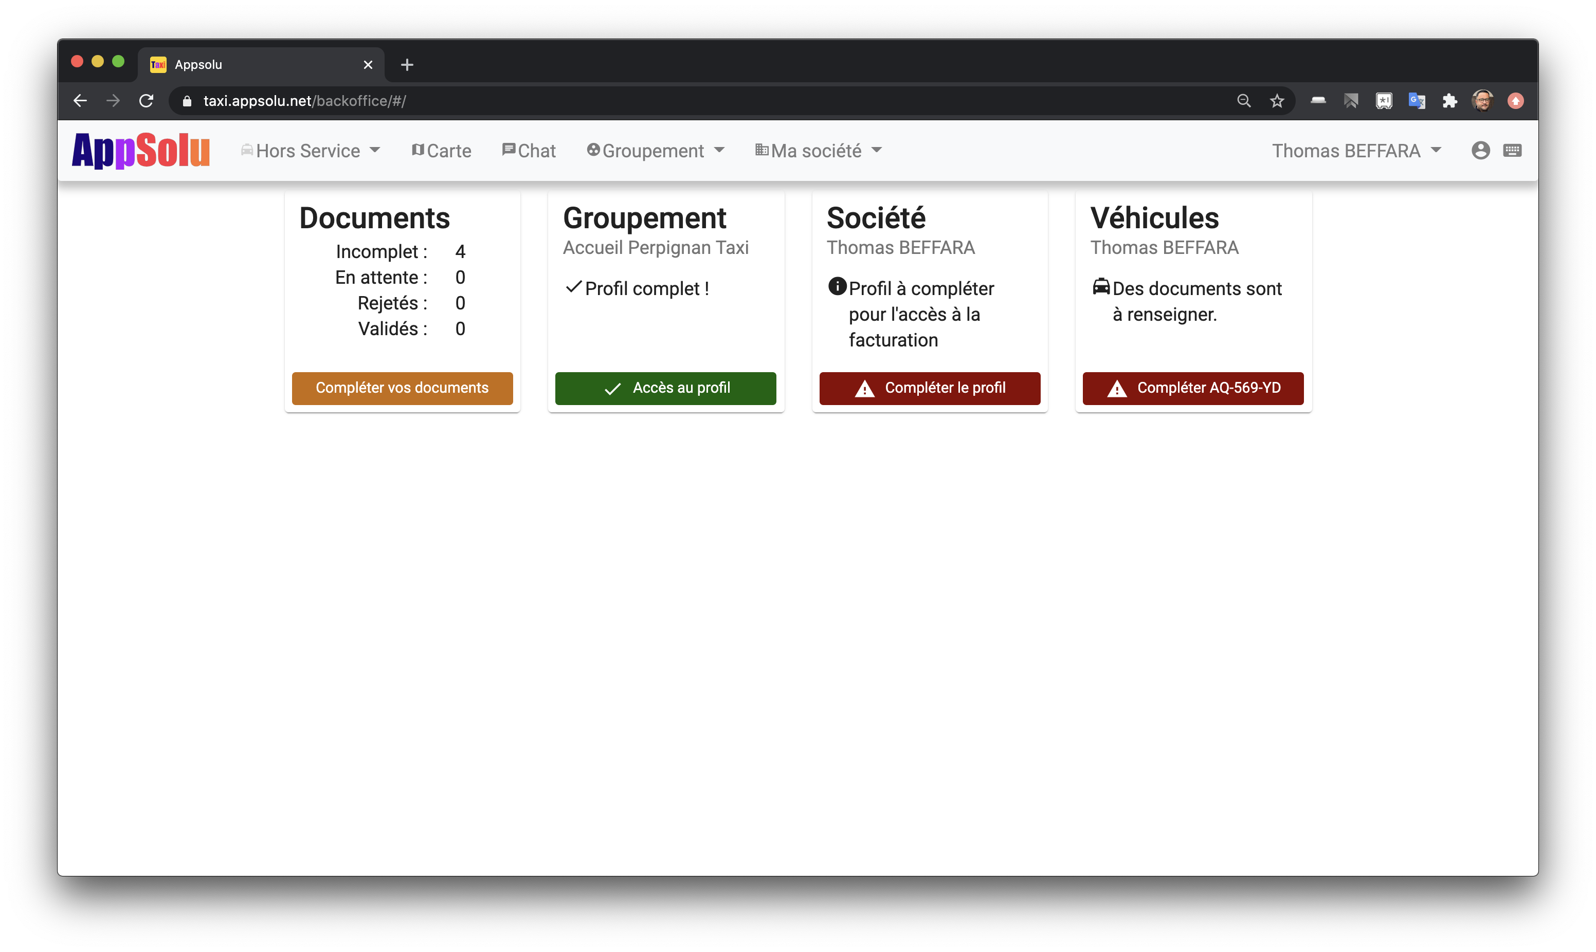Click the green Accès au profil button
The image size is (1596, 952).
click(x=666, y=388)
